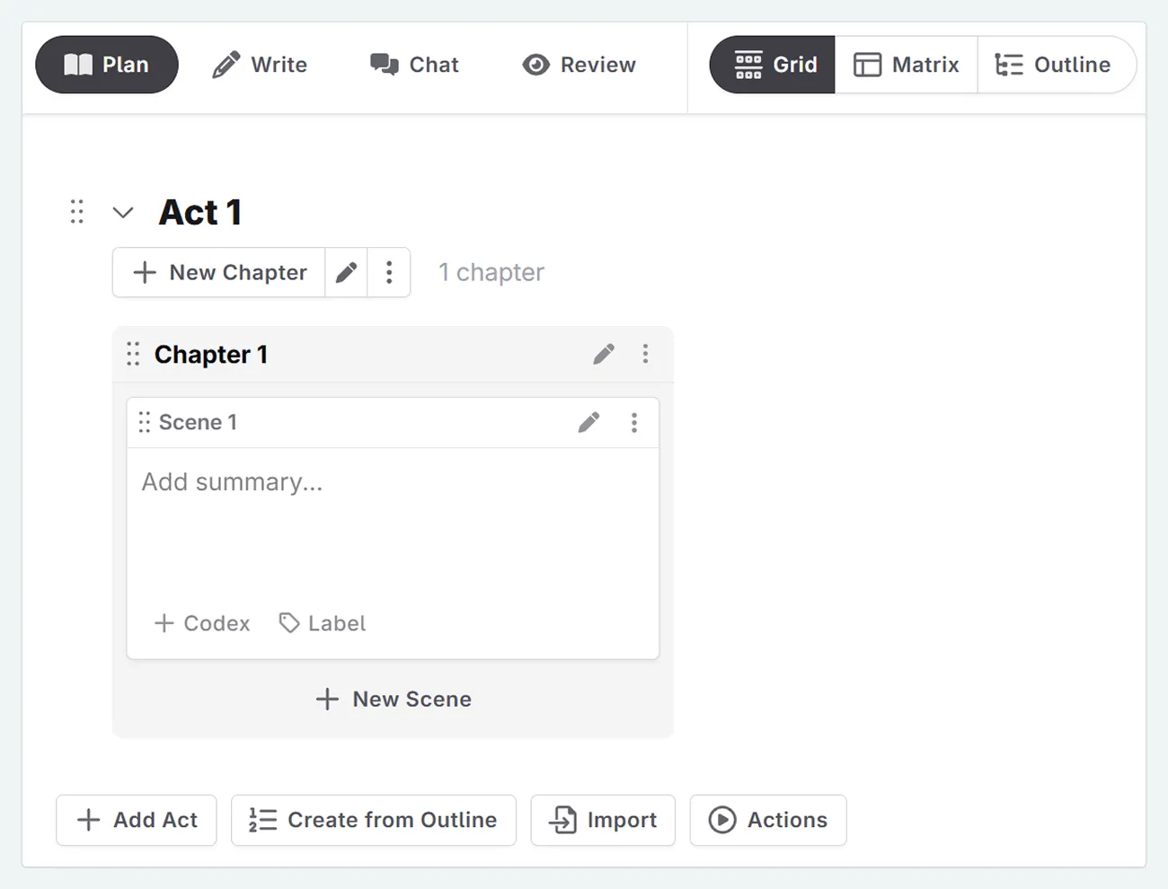Open the Create from Outline option

pos(374,820)
